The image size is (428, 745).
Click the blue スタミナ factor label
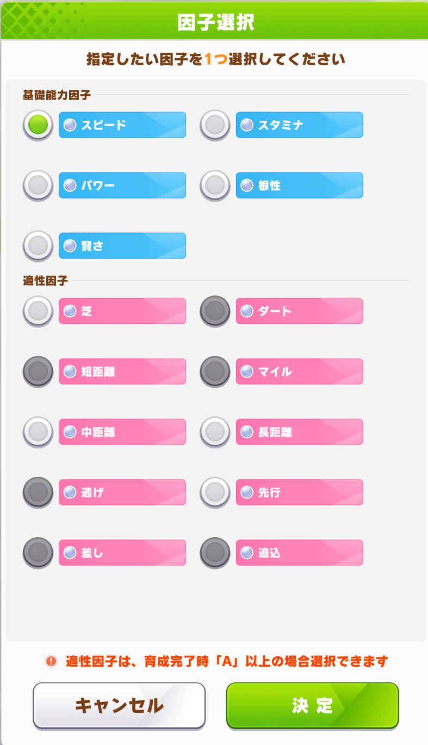tap(299, 125)
